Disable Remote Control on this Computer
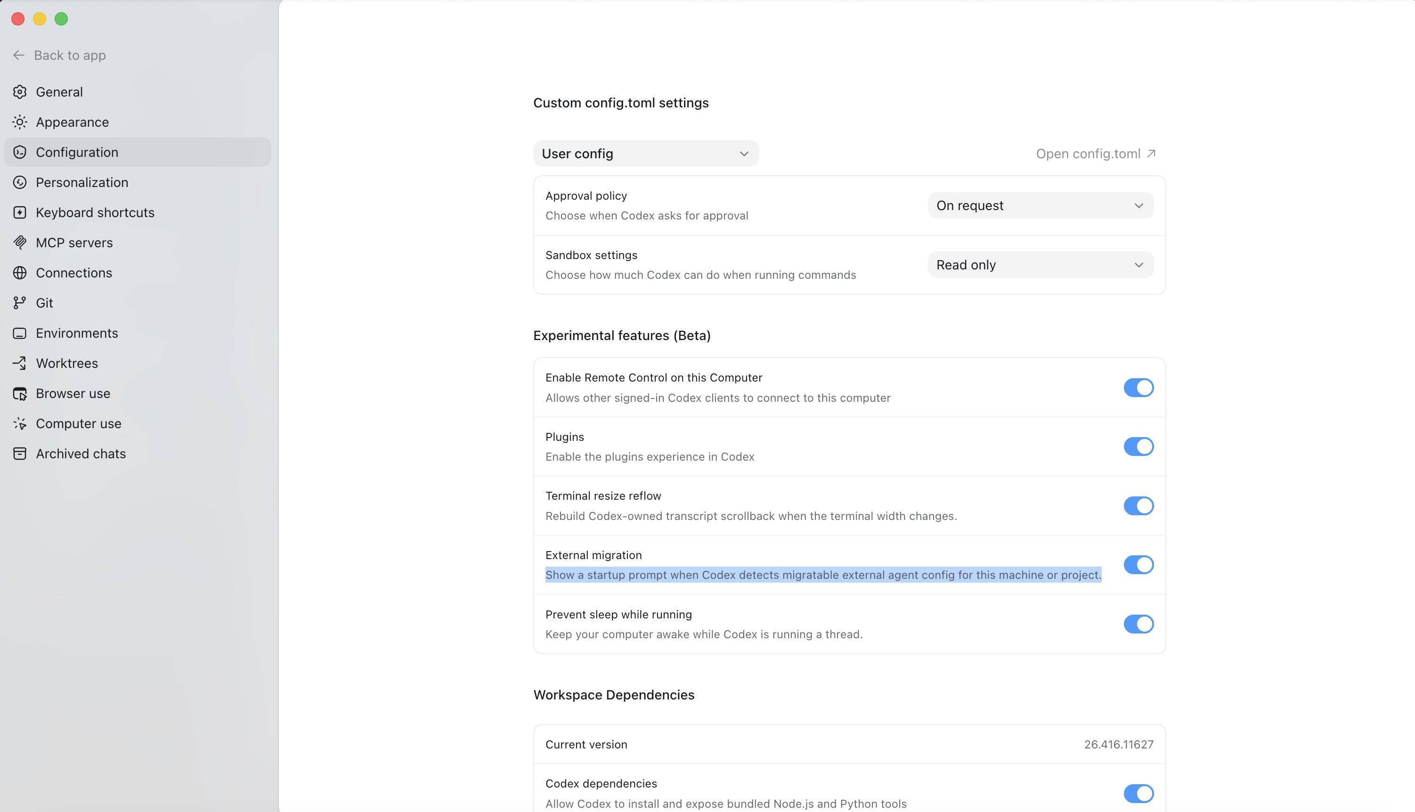Image resolution: width=1415 pixels, height=812 pixels. point(1139,388)
